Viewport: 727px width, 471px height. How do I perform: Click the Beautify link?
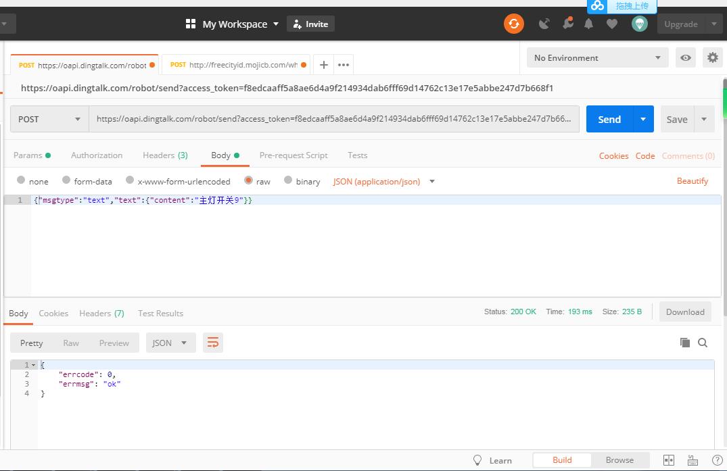(693, 180)
